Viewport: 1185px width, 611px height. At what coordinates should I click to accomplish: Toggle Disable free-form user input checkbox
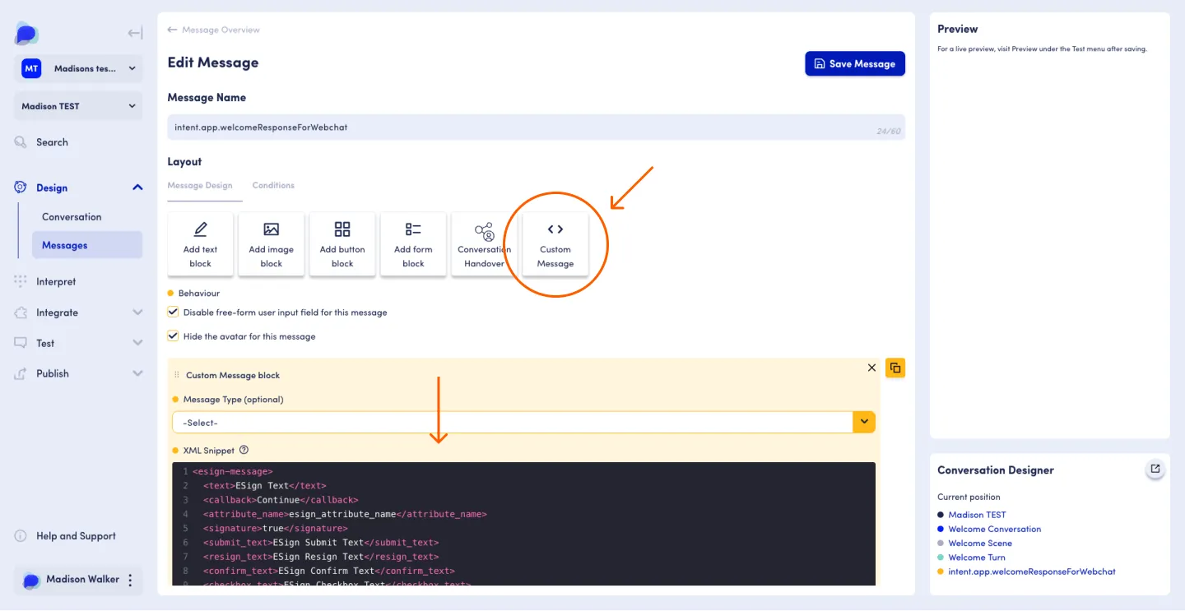[173, 312]
